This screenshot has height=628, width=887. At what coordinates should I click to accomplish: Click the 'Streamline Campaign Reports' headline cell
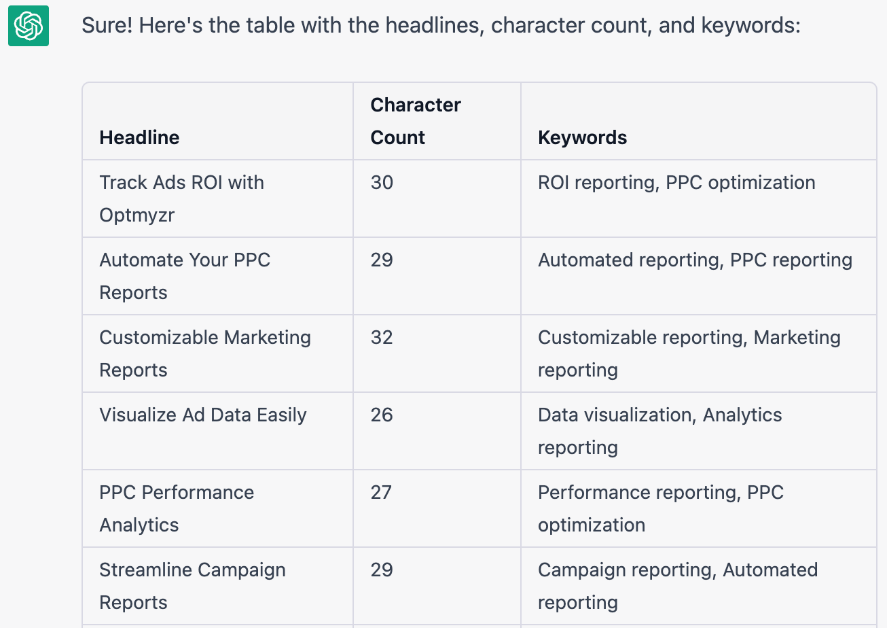pos(192,586)
